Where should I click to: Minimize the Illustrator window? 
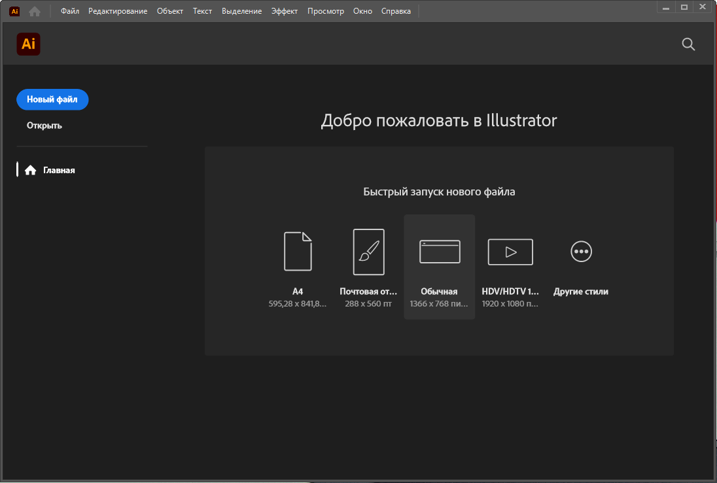[666, 7]
